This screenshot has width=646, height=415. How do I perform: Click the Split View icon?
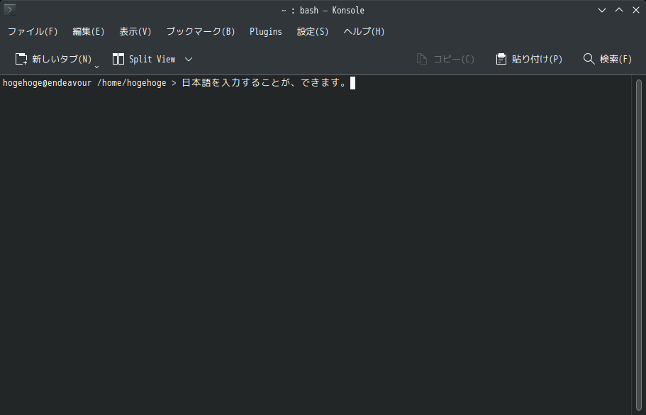pyautogui.click(x=118, y=59)
